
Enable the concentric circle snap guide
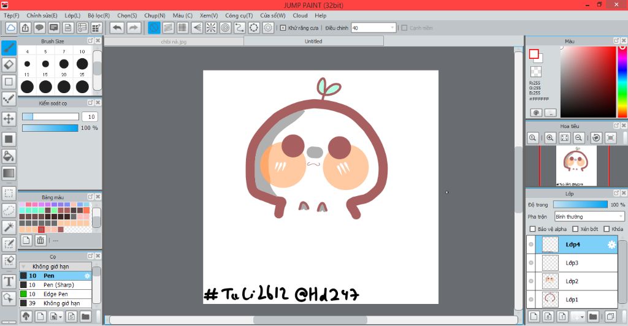click(x=226, y=28)
